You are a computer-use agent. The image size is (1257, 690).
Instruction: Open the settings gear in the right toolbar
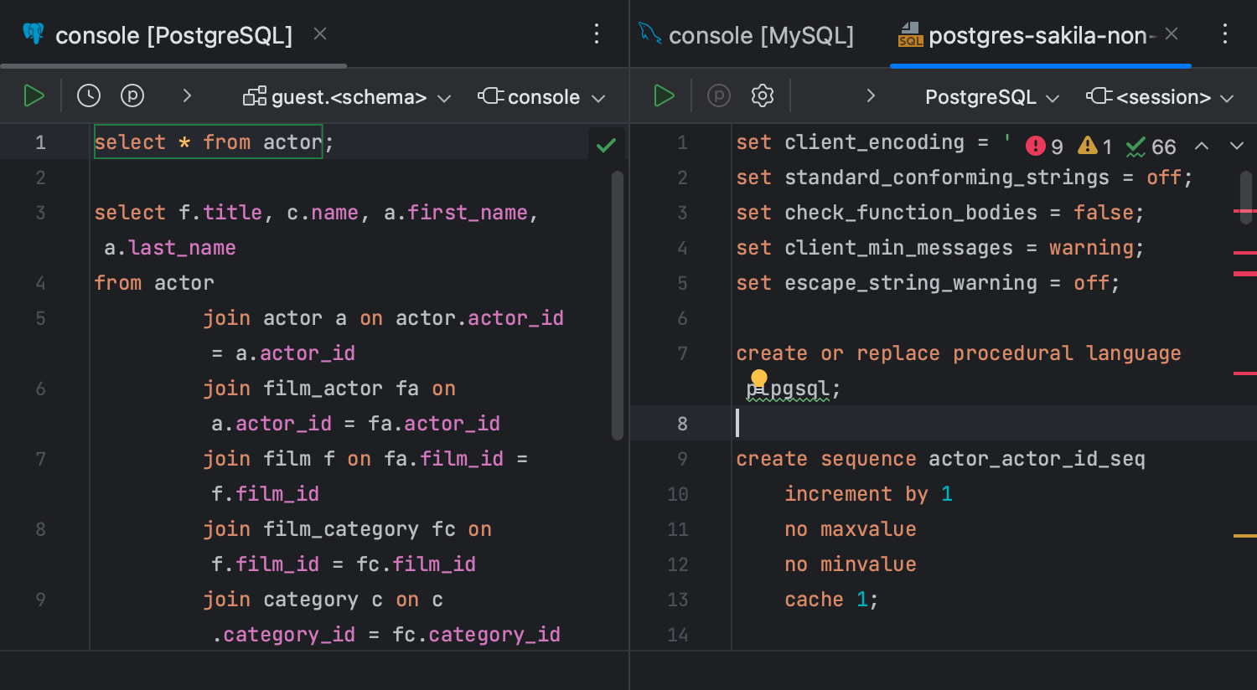[x=762, y=95]
